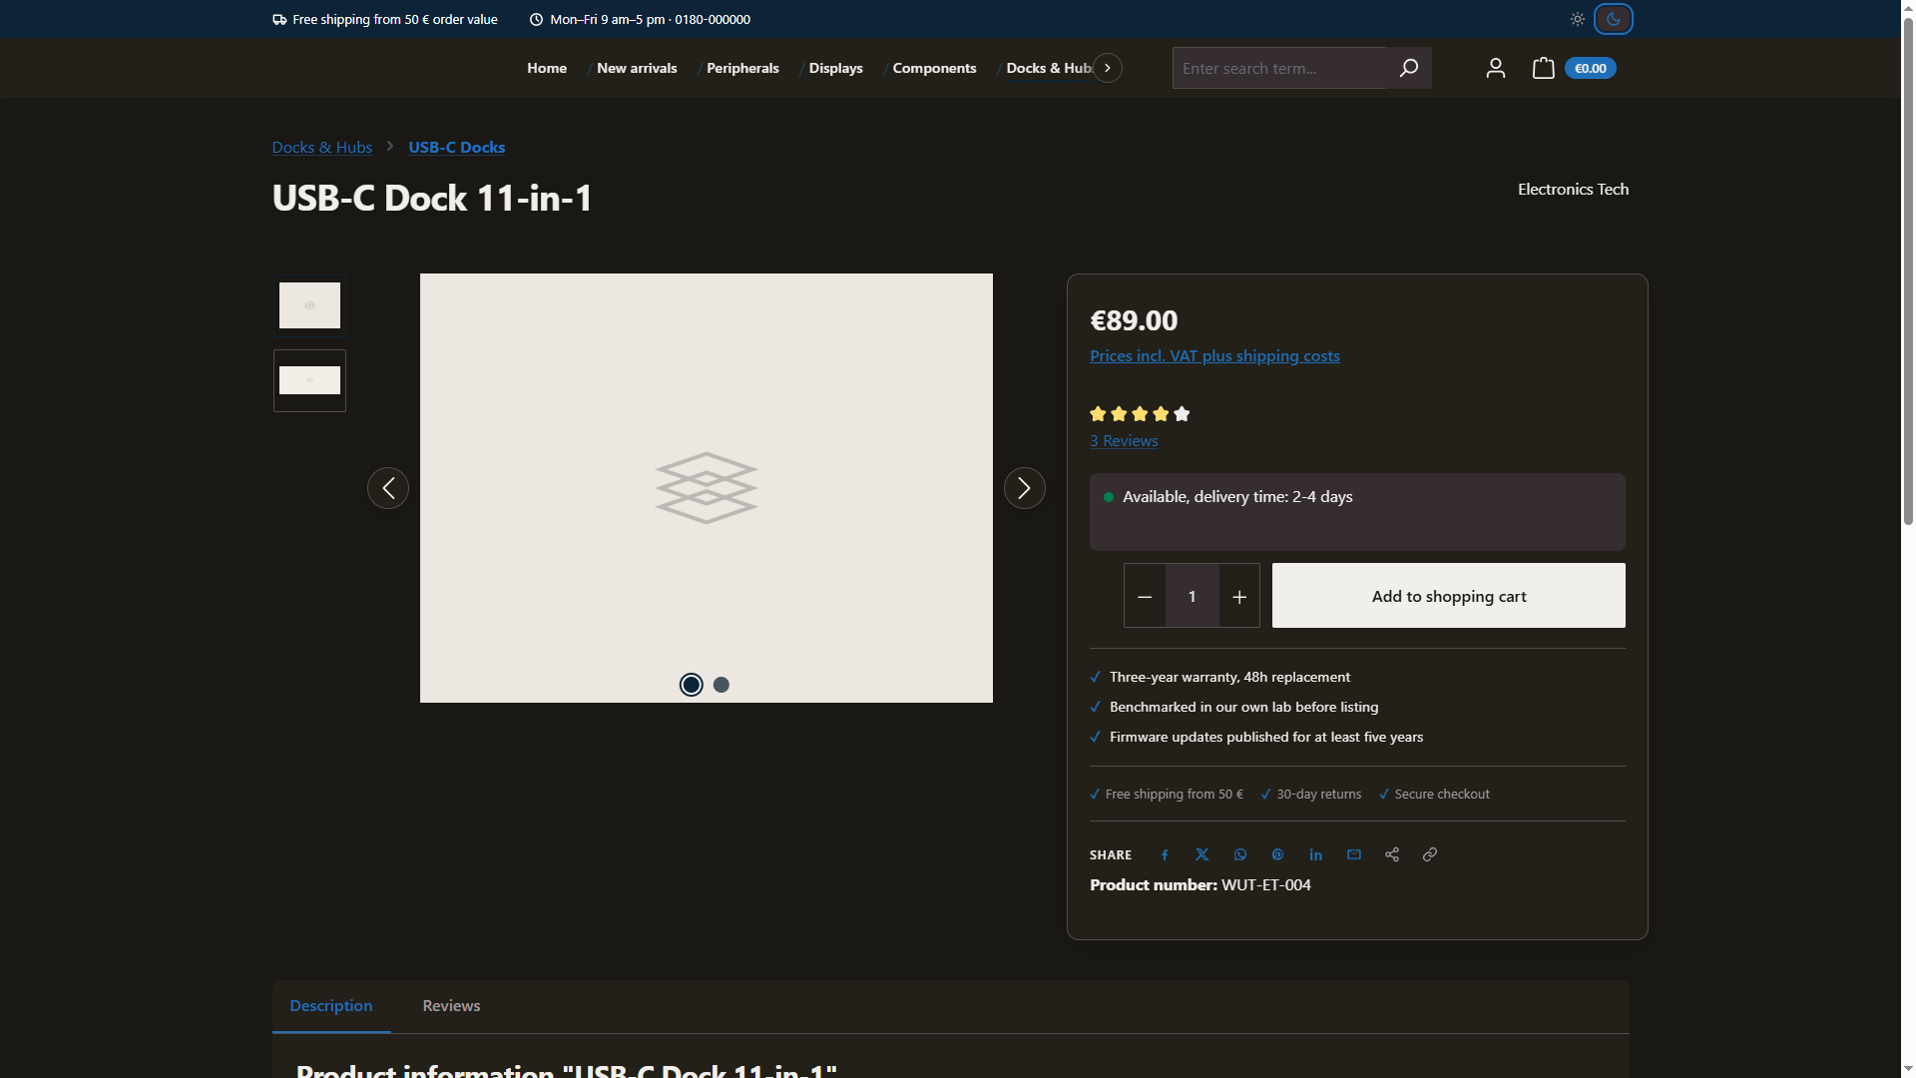Increase quantity with plus button

point(1239,596)
